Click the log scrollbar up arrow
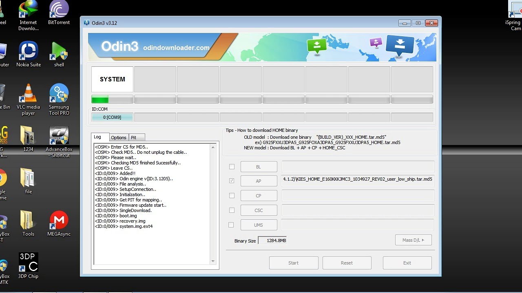 point(213,147)
